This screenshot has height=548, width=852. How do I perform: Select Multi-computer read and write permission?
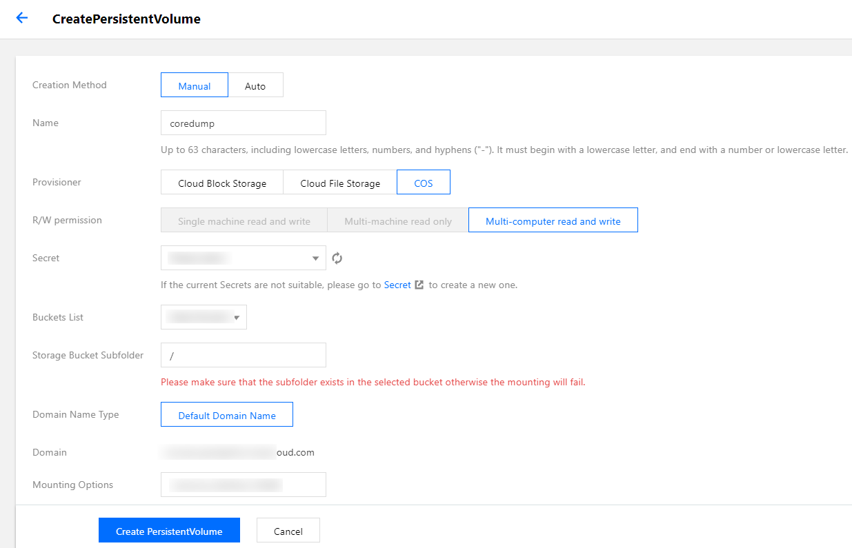(x=553, y=221)
